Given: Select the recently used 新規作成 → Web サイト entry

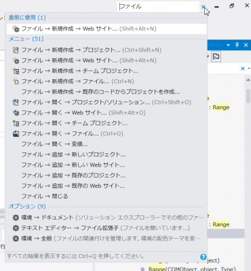Looking at the screenshot, I should [x=107, y=29].
